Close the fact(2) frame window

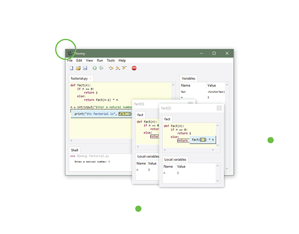click(219, 108)
